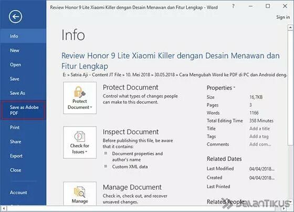This screenshot has height=212, width=294.
Task: Click the Add a title field
Action: (x=259, y=129)
